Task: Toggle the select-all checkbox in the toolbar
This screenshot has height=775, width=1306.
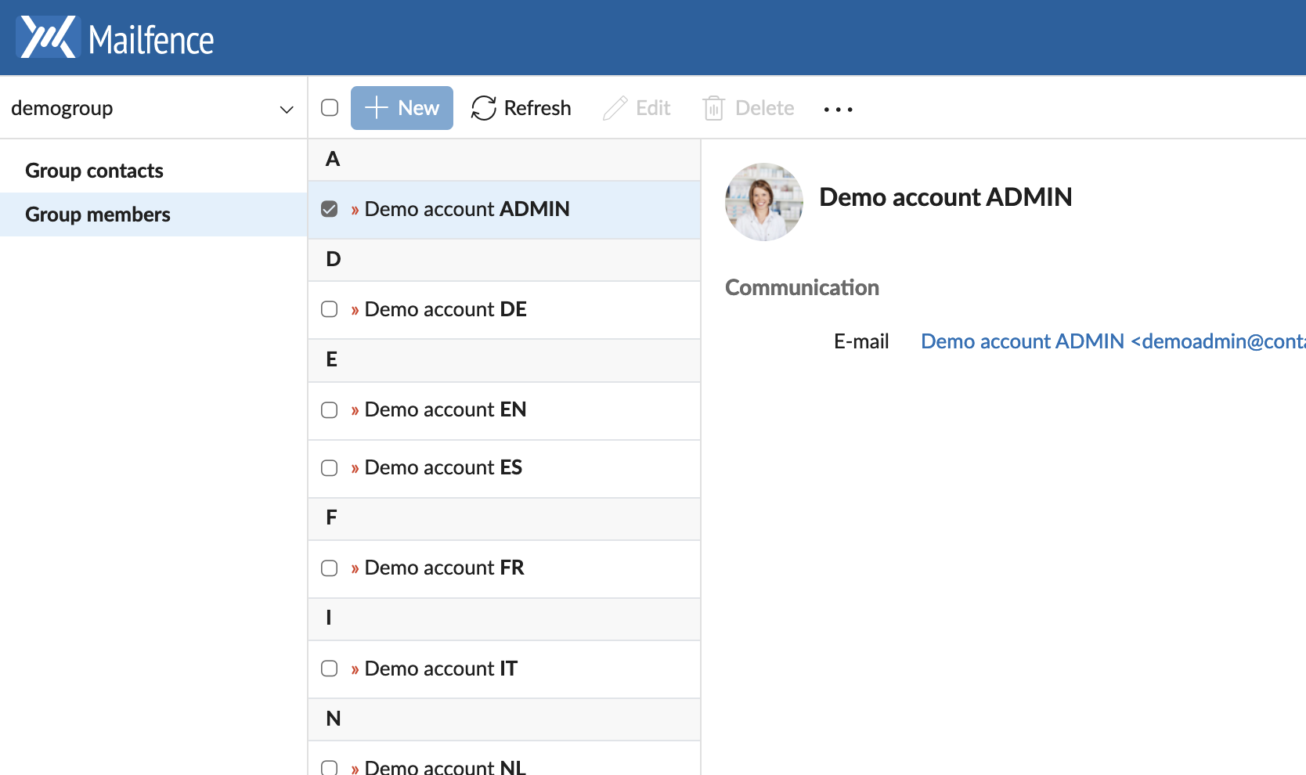Action: coord(329,108)
